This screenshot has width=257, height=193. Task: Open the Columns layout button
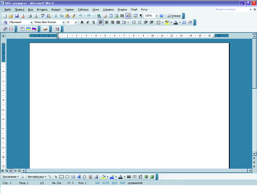pyautogui.click(x=122, y=16)
